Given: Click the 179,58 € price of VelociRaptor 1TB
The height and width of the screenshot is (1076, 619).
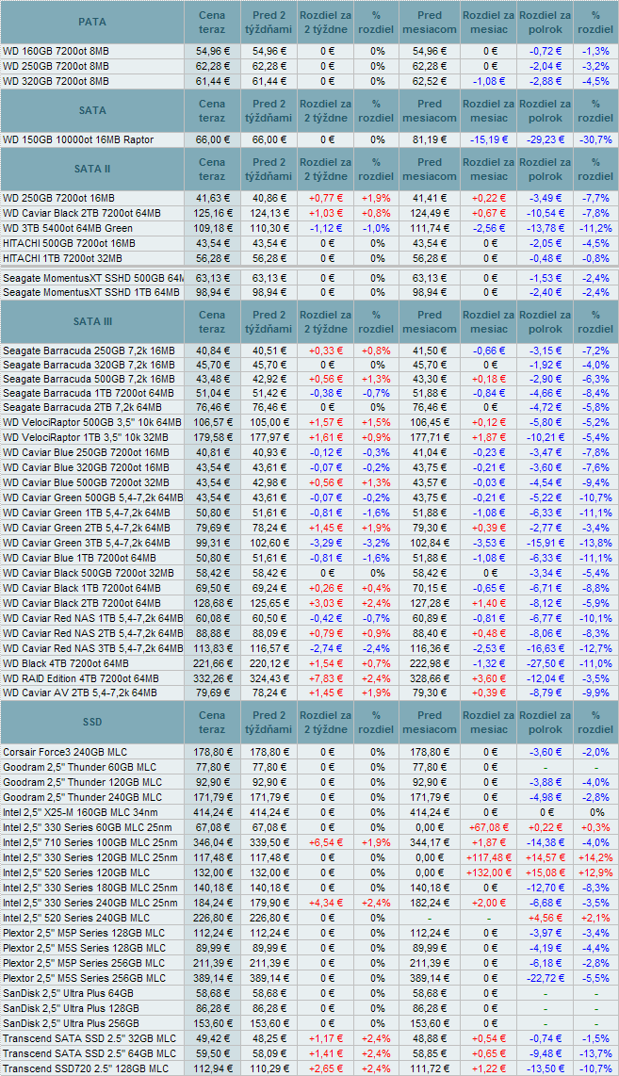Looking at the screenshot, I should click(x=212, y=438).
